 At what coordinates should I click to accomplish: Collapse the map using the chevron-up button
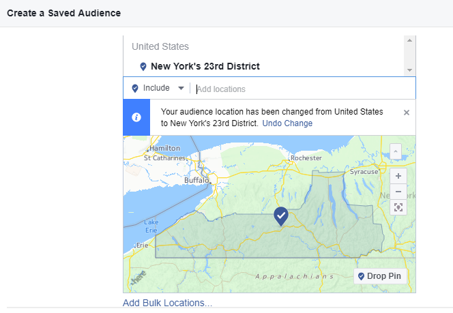396,150
